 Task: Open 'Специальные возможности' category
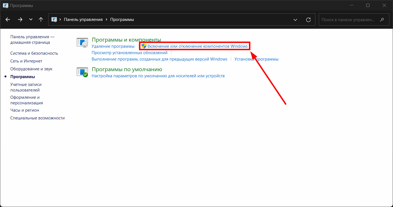(37, 118)
